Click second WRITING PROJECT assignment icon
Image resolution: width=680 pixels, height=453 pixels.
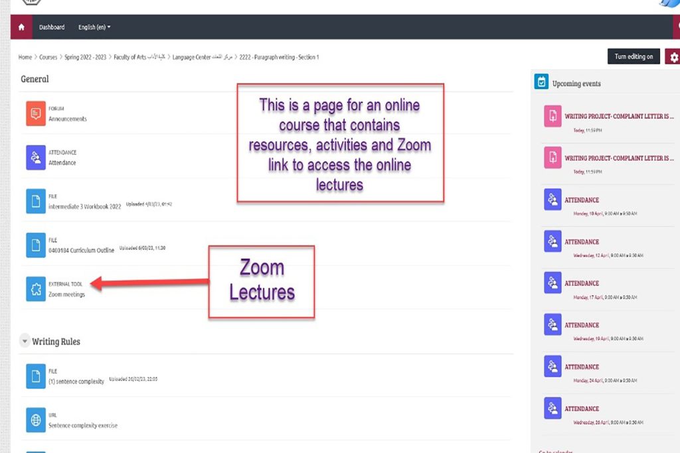click(x=552, y=158)
